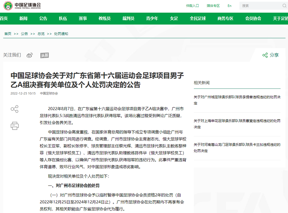Click 处罚通知 in the breadcrumb trail
The height and width of the screenshot is (213, 288).
[61, 34]
